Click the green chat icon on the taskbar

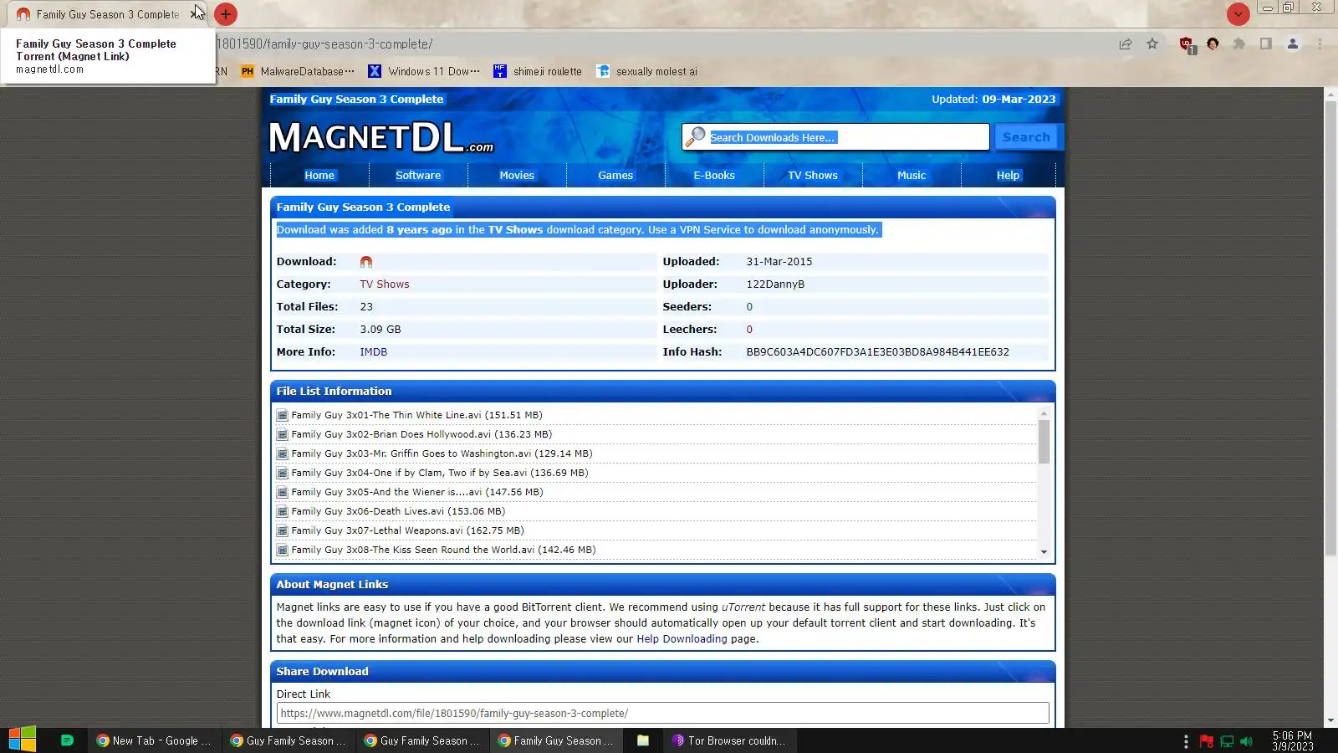click(x=67, y=740)
